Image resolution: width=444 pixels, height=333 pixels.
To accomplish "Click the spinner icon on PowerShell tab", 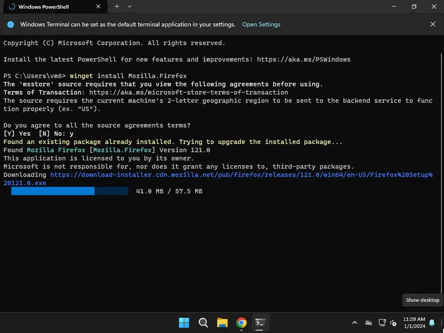I will 12,7.
